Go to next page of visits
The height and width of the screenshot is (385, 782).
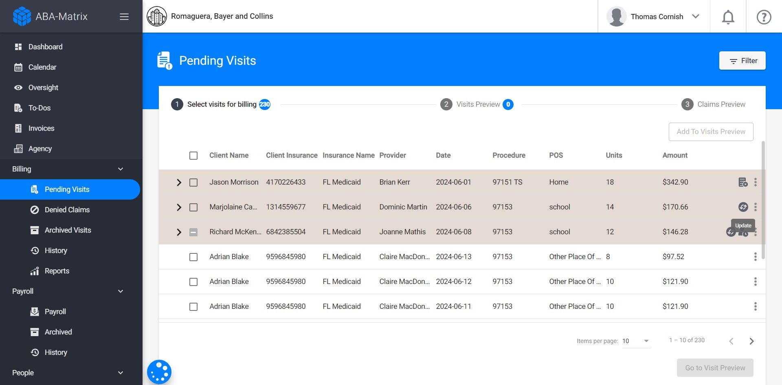(x=751, y=341)
